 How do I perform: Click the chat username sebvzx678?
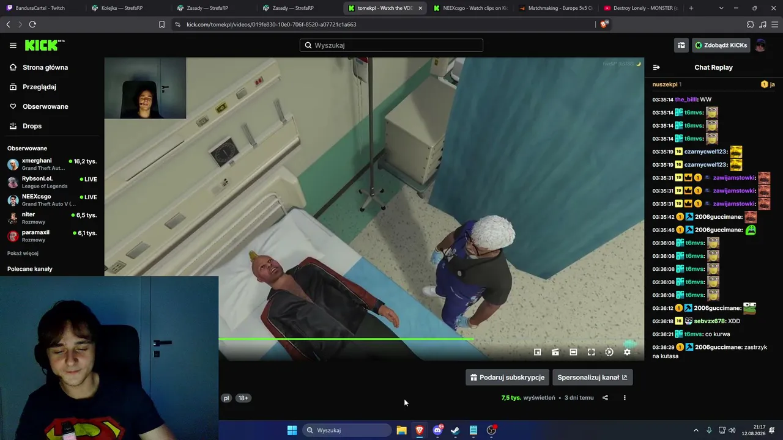coord(710,321)
